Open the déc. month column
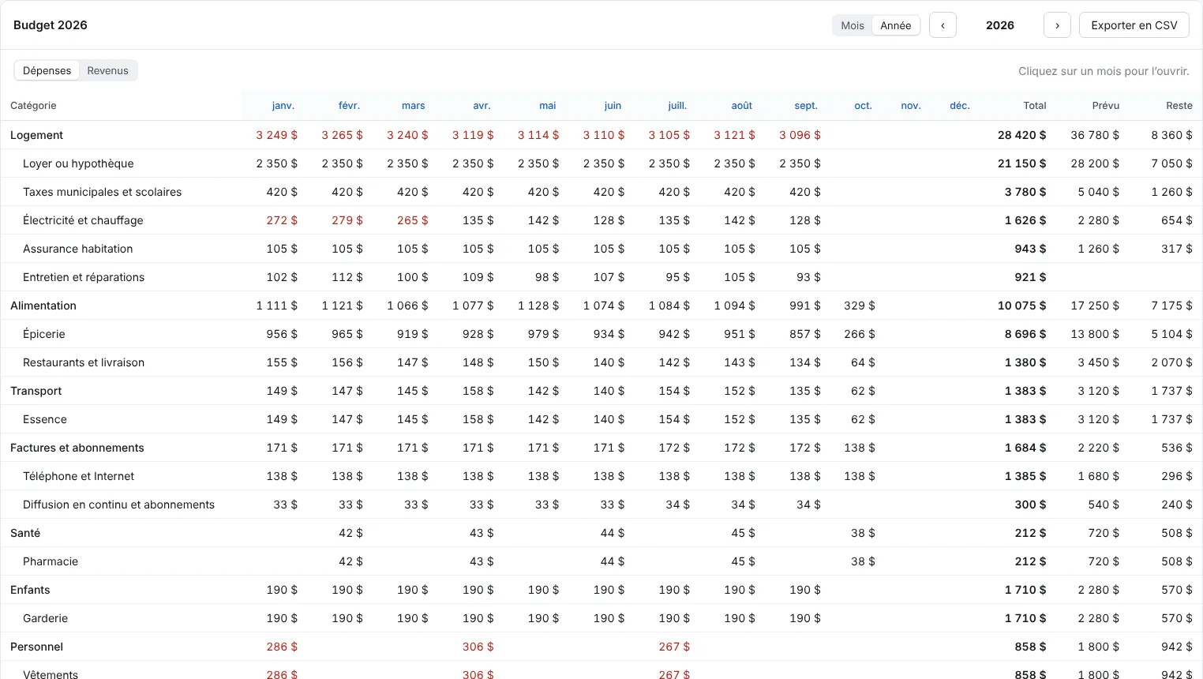 point(960,106)
